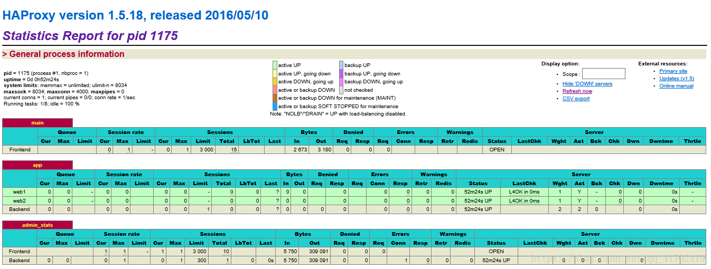This screenshot has width=711, height=269.
Task: Click the backup UP color legend swatch
Action: coord(341,65)
